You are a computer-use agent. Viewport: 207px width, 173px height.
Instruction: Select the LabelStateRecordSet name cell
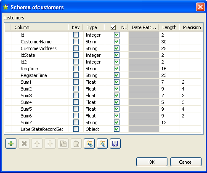coord(40,129)
